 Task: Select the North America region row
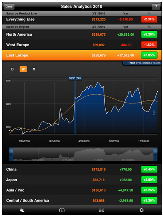click(82, 34)
